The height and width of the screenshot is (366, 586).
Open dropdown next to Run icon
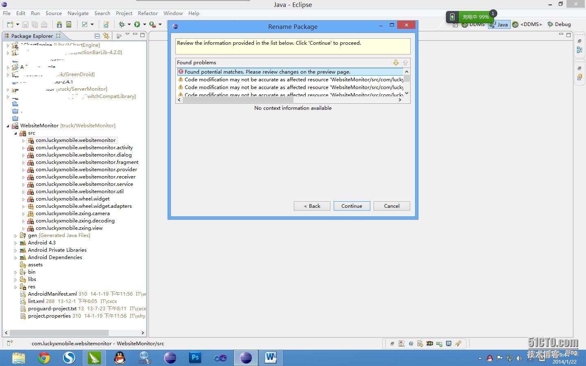click(144, 24)
